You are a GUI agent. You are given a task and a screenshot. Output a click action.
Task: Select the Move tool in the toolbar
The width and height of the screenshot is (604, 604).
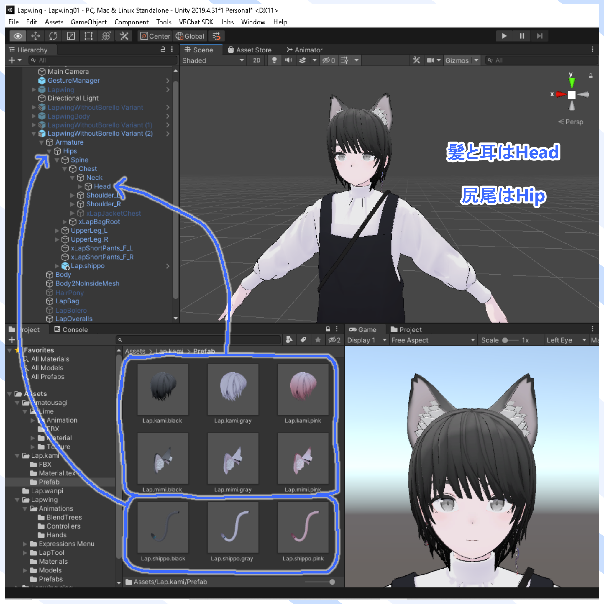click(35, 36)
